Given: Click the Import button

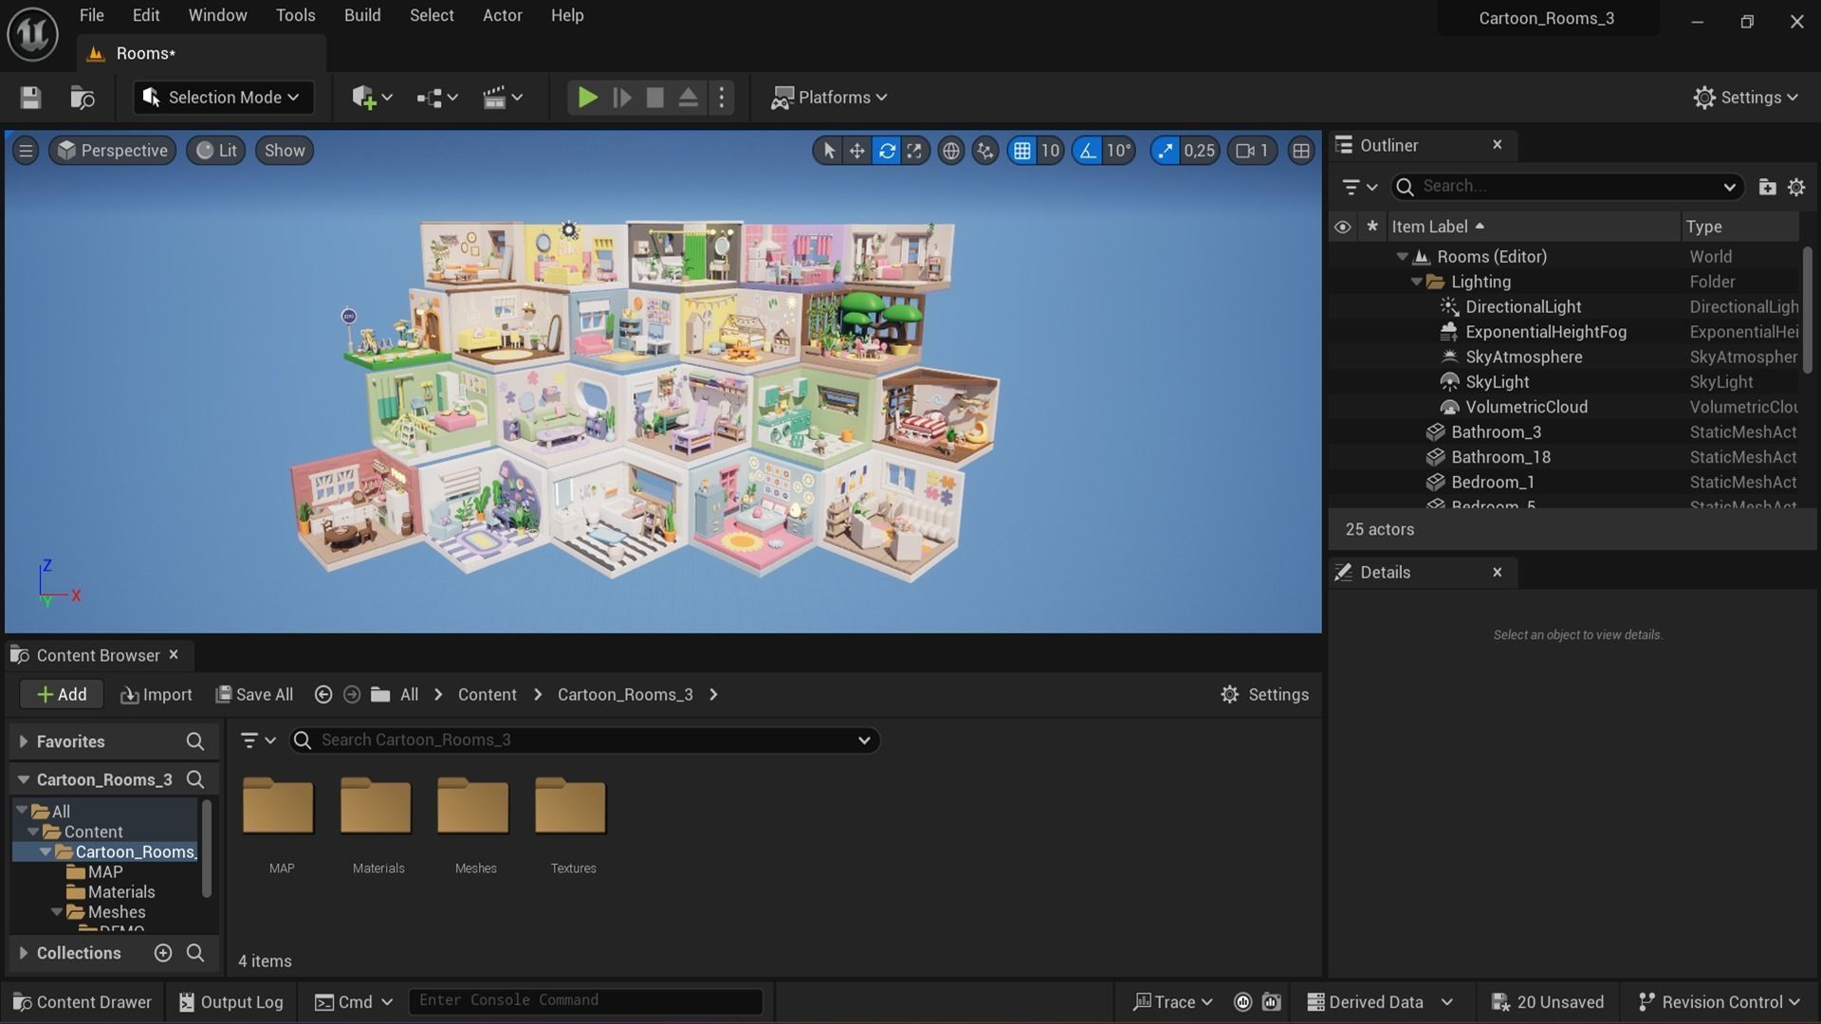Looking at the screenshot, I should [156, 695].
